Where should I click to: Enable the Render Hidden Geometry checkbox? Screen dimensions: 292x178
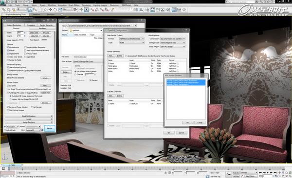25,47
